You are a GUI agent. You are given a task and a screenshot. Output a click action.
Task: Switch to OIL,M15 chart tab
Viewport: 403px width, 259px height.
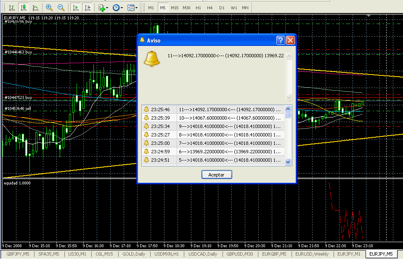click(104, 254)
